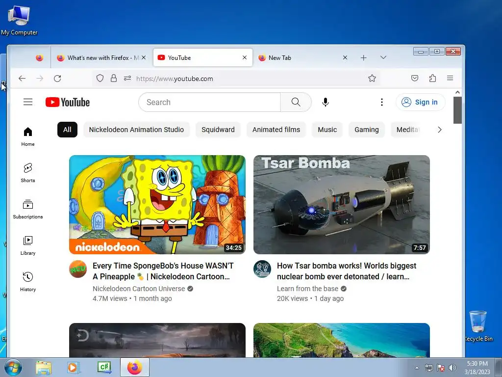
Task: Click the YouTube search magnifier button
Action: click(x=296, y=102)
